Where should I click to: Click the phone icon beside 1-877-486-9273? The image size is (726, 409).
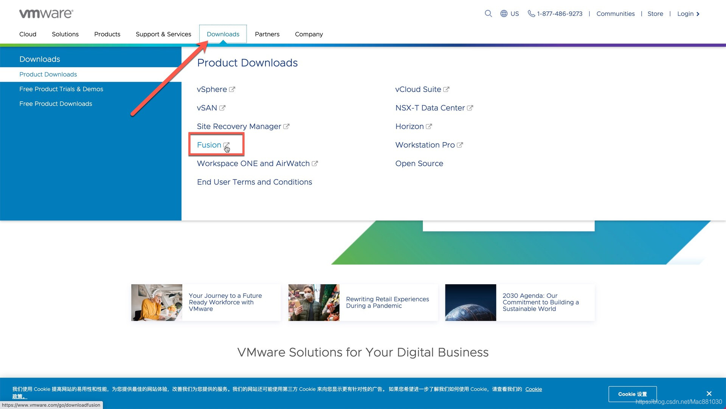coord(531,14)
